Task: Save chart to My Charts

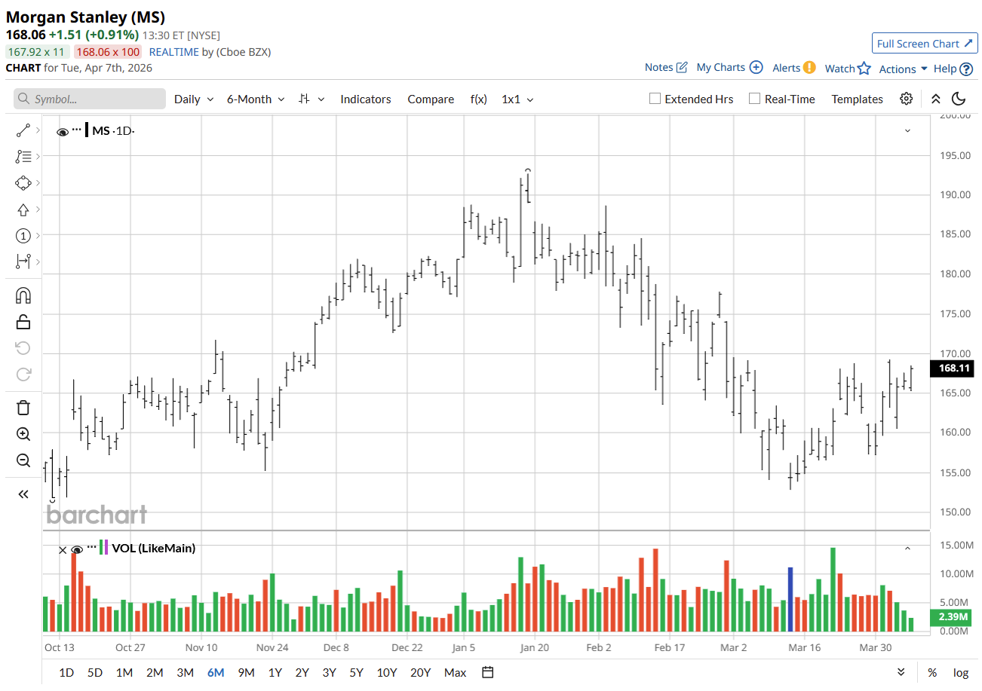Action: (729, 67)
